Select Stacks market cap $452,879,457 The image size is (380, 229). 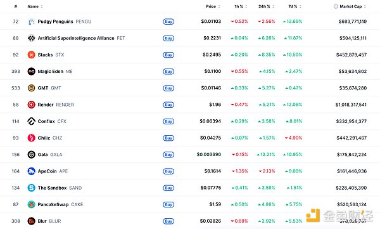(351, 55)
